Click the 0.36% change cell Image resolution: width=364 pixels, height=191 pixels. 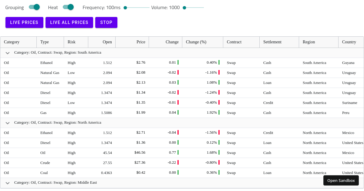point(203,173)
